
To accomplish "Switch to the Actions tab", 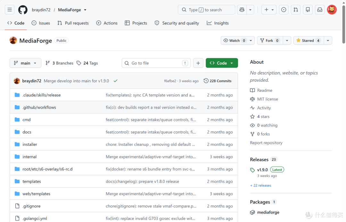I will [107, 23].
